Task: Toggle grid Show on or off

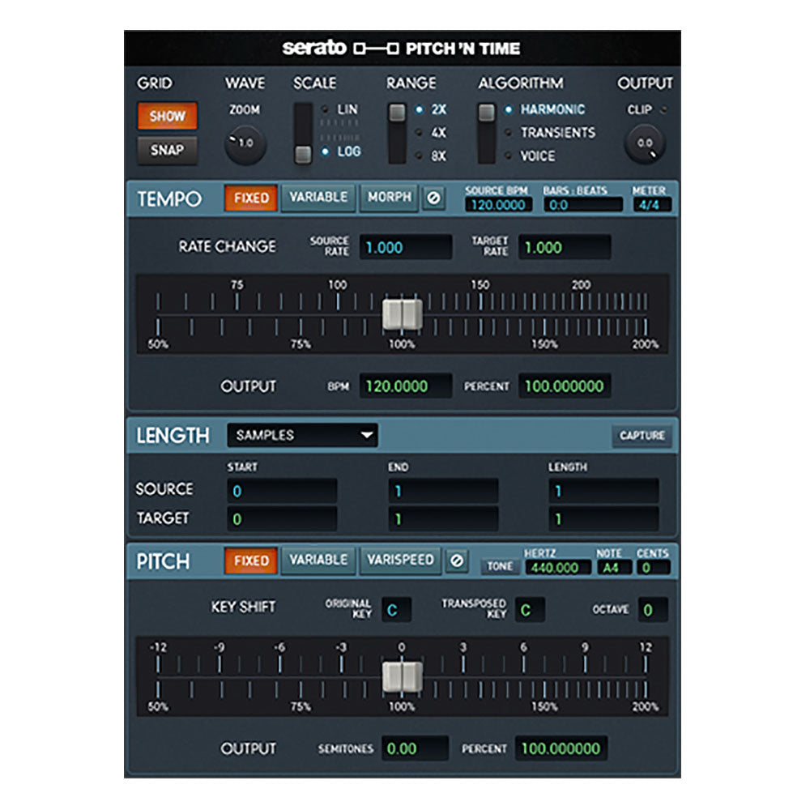Action: pyautogui.click(x=166, y=116)
